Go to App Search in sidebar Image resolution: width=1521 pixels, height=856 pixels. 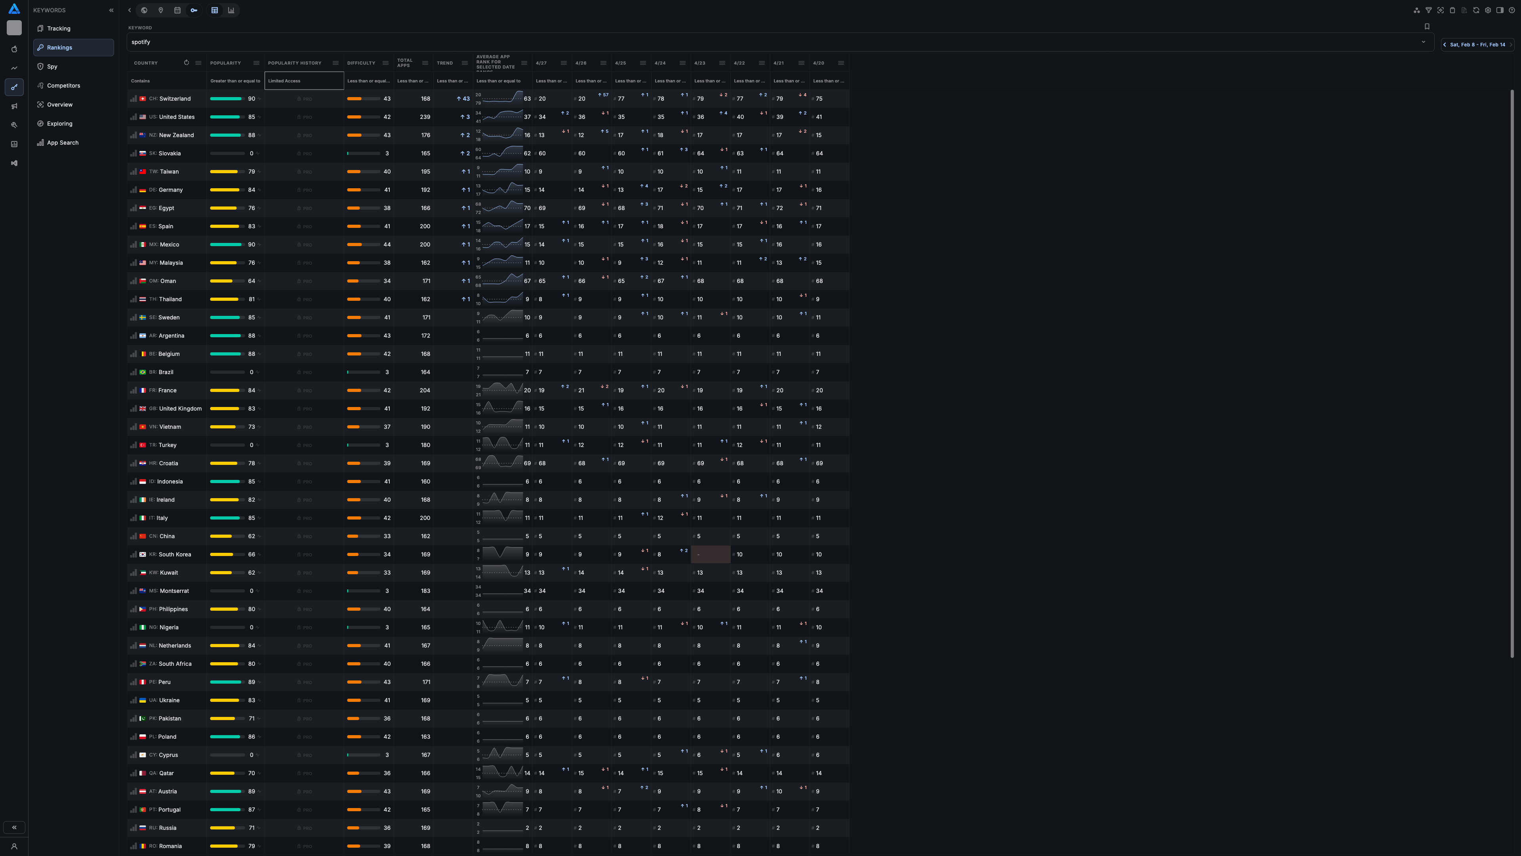63,143
